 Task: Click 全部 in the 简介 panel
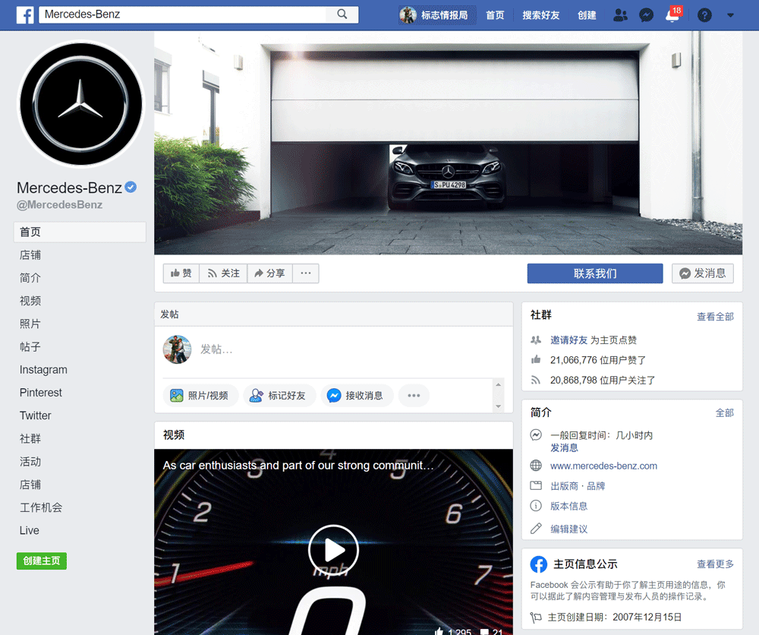pos(725,412)
